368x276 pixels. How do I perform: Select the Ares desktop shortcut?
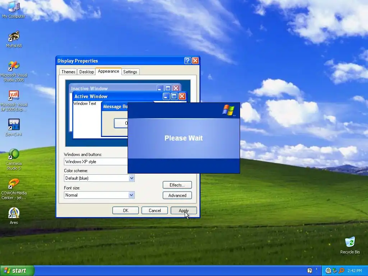(14, 216)
